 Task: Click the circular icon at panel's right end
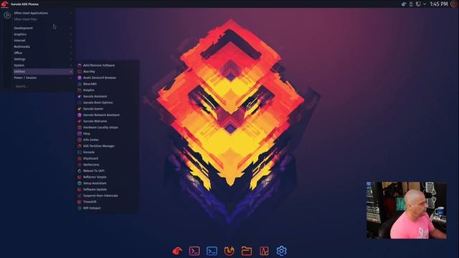454,4
